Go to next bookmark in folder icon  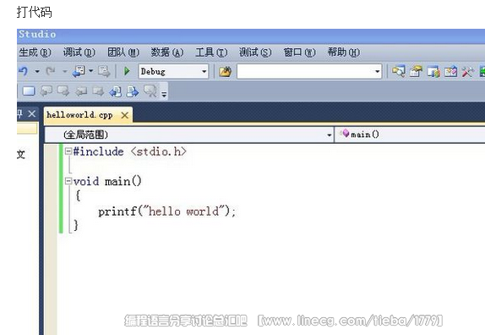98,91
